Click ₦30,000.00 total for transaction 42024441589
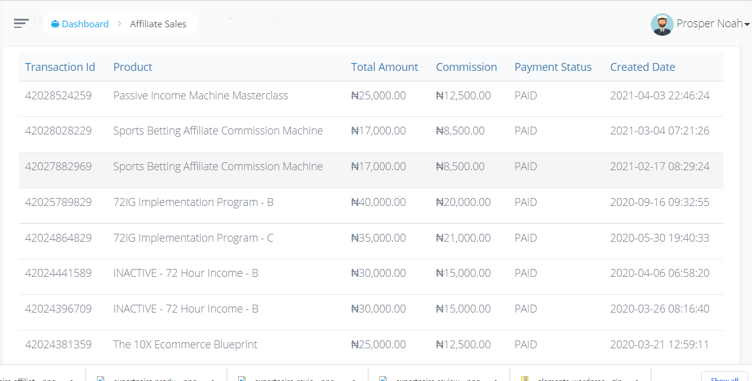This screenshot has height=381, width=752. point(379,273)
